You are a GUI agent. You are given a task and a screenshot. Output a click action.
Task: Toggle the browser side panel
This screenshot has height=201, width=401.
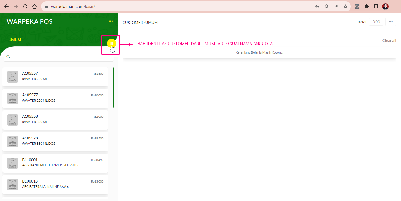(x=376, y=6)
